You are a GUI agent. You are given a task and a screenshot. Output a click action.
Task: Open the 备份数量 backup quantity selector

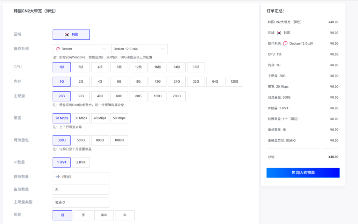[x=81, y=190]
